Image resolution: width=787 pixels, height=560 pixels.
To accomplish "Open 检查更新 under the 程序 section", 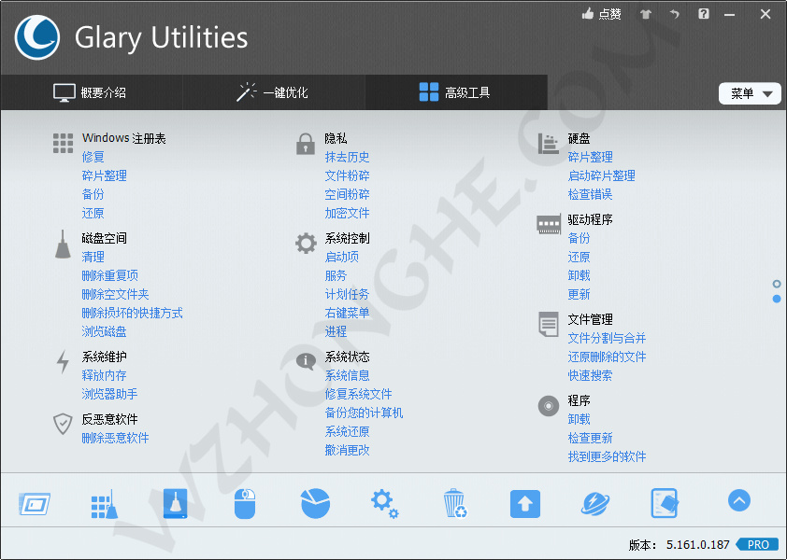I will (x=589, y=437).
